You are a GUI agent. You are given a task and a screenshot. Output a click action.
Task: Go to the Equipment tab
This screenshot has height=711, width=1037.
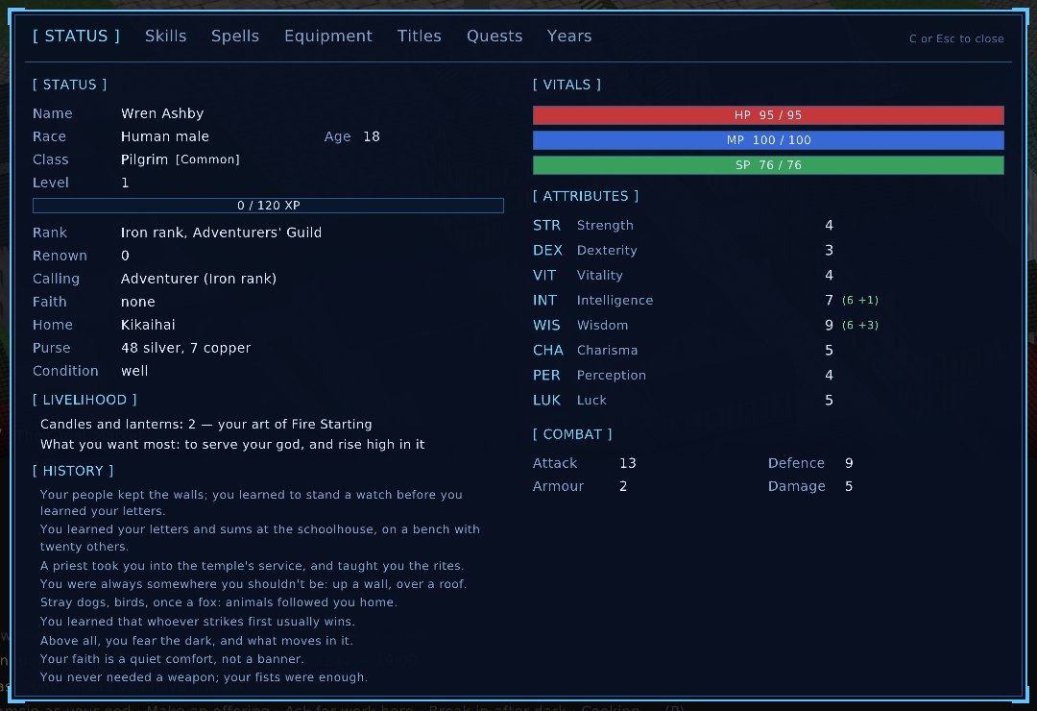328,36
